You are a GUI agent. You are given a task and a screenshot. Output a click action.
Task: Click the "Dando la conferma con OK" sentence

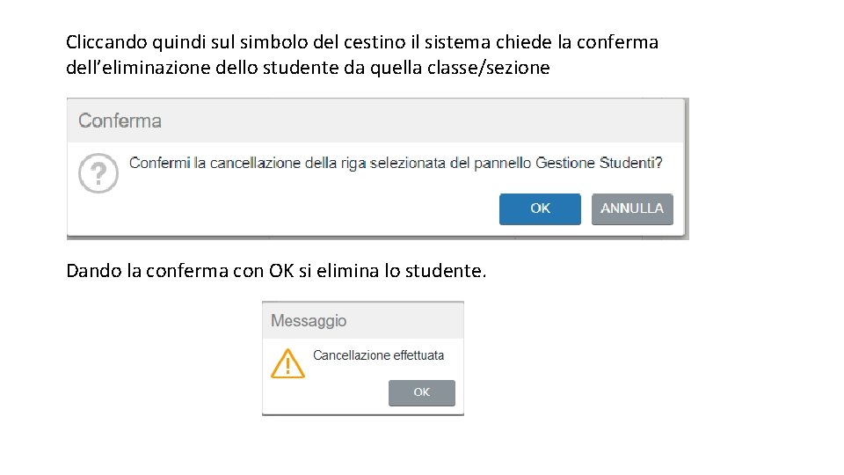pos(275,270)
